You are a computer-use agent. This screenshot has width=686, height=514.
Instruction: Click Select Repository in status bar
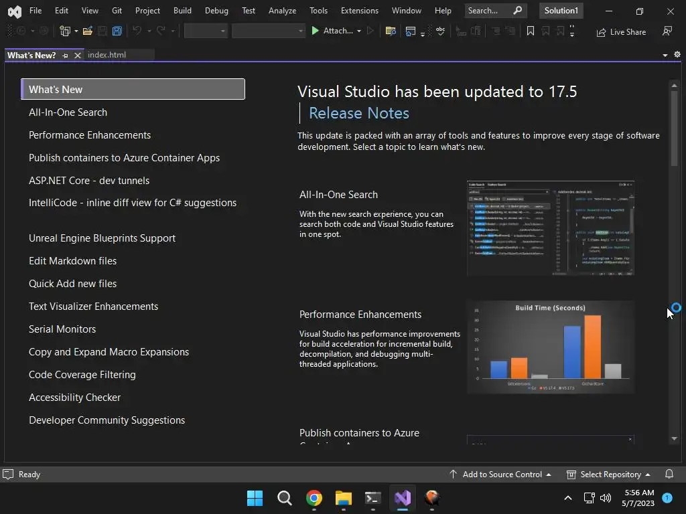(x=608, y=475)
